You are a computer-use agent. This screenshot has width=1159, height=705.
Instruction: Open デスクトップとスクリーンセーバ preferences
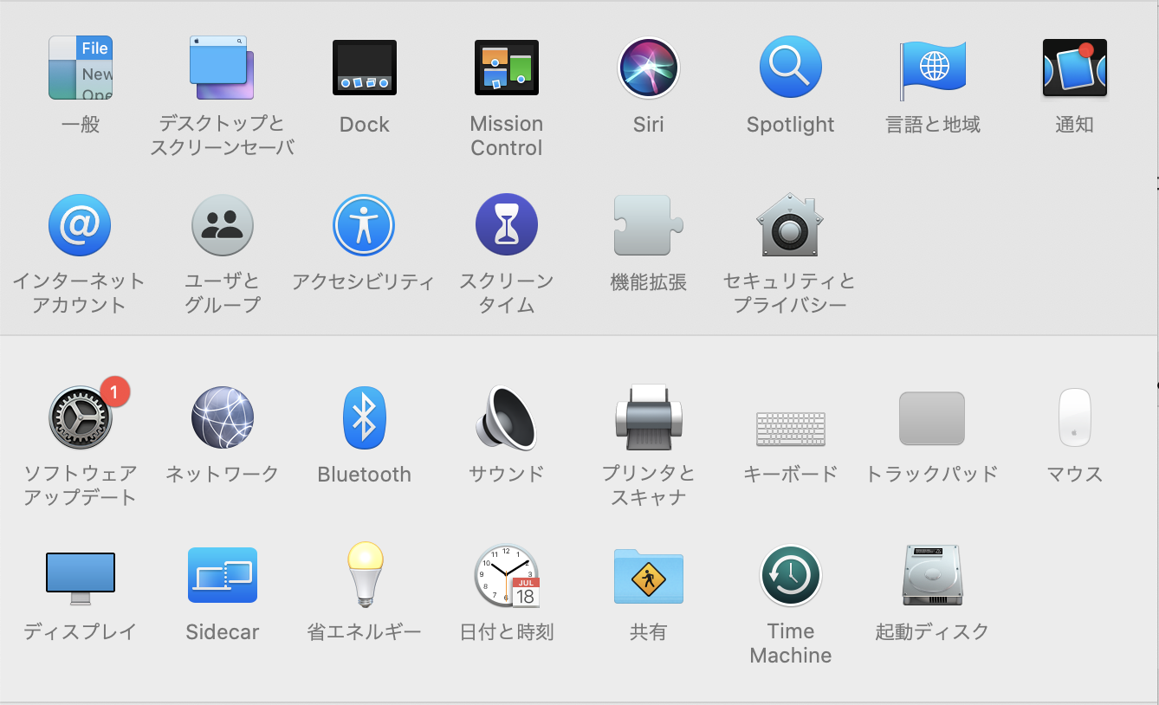[222, 68]
